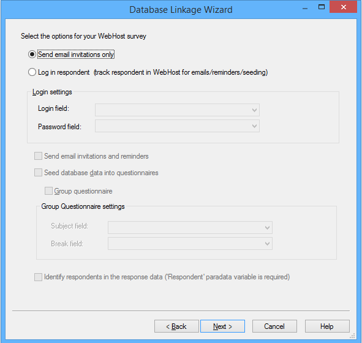Close the Database Linkage Wizard window

pyautogui.click(x=343, y=7)
